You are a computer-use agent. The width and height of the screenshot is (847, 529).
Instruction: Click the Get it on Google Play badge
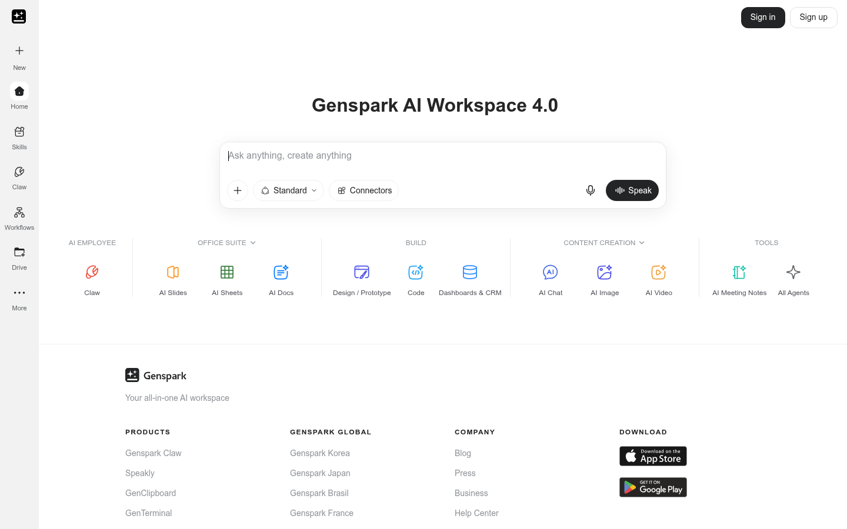pos(653,487)
